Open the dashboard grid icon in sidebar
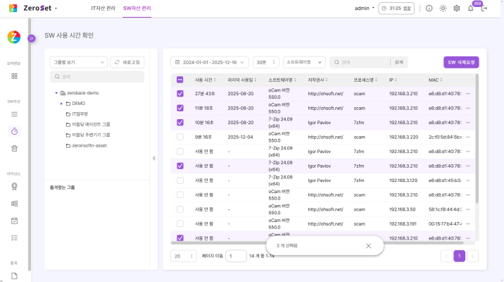This screenshot has height=282, width=504. click(x=14, y=76)
